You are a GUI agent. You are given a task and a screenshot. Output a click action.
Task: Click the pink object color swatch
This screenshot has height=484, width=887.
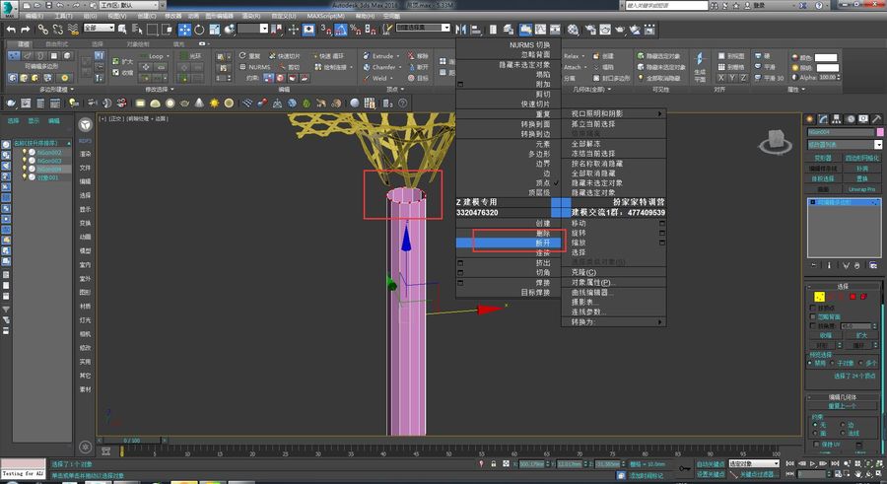point(880,132)
